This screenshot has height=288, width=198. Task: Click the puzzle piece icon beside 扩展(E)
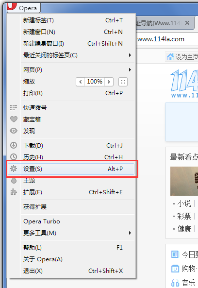tap(14, 192)
